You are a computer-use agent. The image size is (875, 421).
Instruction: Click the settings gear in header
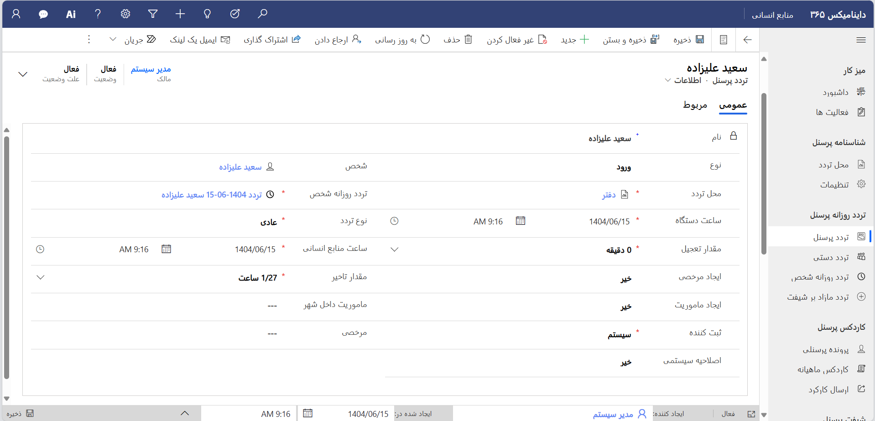pos(125,14)
